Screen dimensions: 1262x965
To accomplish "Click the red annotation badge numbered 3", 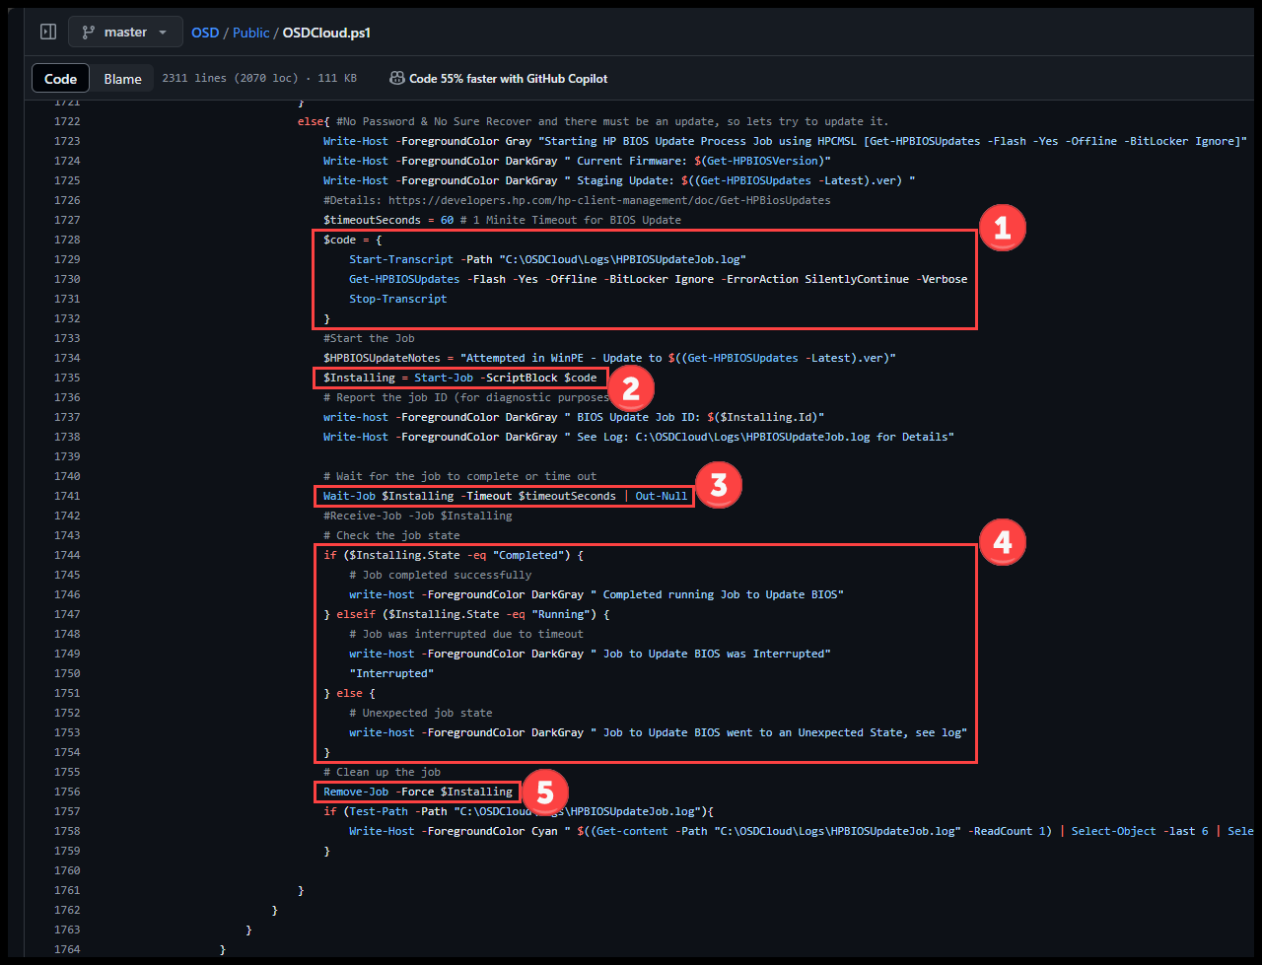I will [x=718, y=485].
